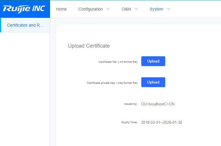This screenshot has width=221, height=146.
Task: Click the 'Expiry Time:' label
Action: pos(129,122)
